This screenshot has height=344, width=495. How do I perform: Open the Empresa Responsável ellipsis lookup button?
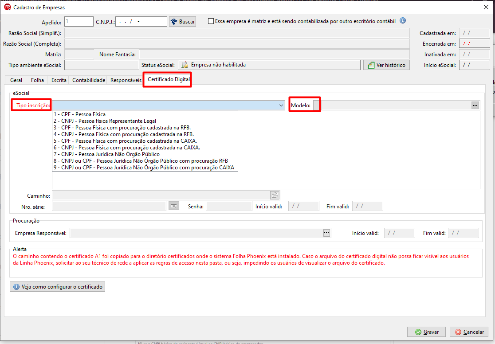tap(326, 233)
